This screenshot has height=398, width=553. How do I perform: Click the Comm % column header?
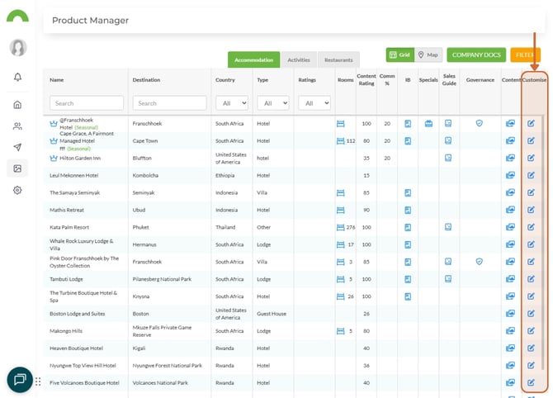click(387, 80)
